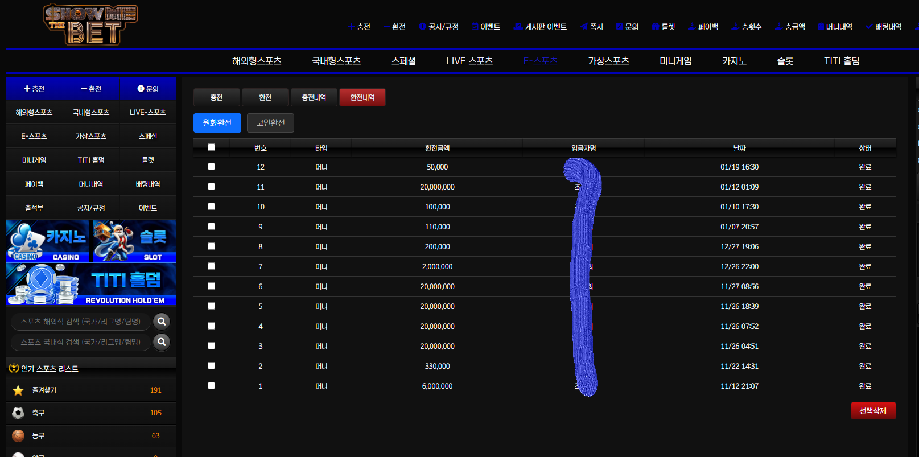Click the Show Me The Bet logo
This screenshot has height=457, width=919.
tap(90, 24)
